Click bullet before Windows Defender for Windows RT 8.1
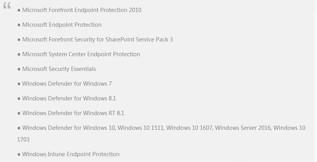The height and width of the screenshot is (162, 317). [19, 113]
